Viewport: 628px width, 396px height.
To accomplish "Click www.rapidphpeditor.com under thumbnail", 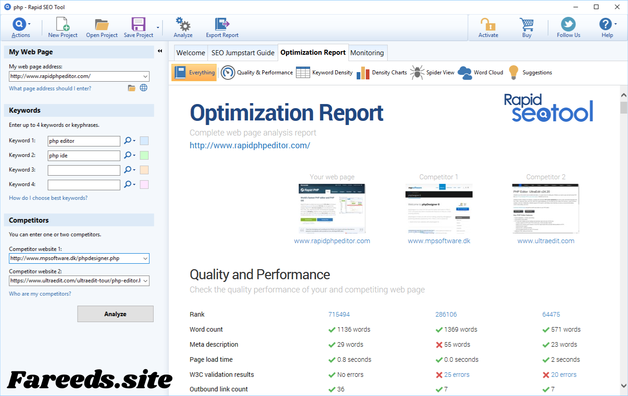I will point(332,241).
